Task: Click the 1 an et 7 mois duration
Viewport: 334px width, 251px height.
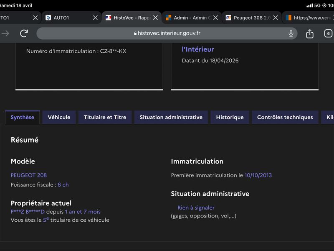Action: coord(83,212)
